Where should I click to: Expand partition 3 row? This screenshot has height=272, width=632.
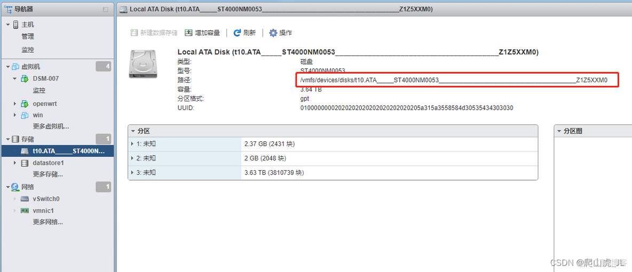(132, 173)
